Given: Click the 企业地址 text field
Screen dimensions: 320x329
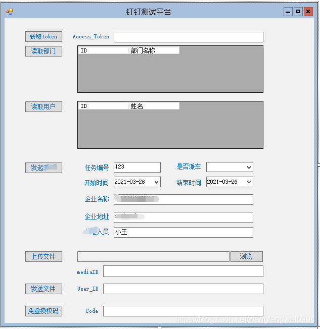Looking at the screenshot, I should click(x=184, y=217).
